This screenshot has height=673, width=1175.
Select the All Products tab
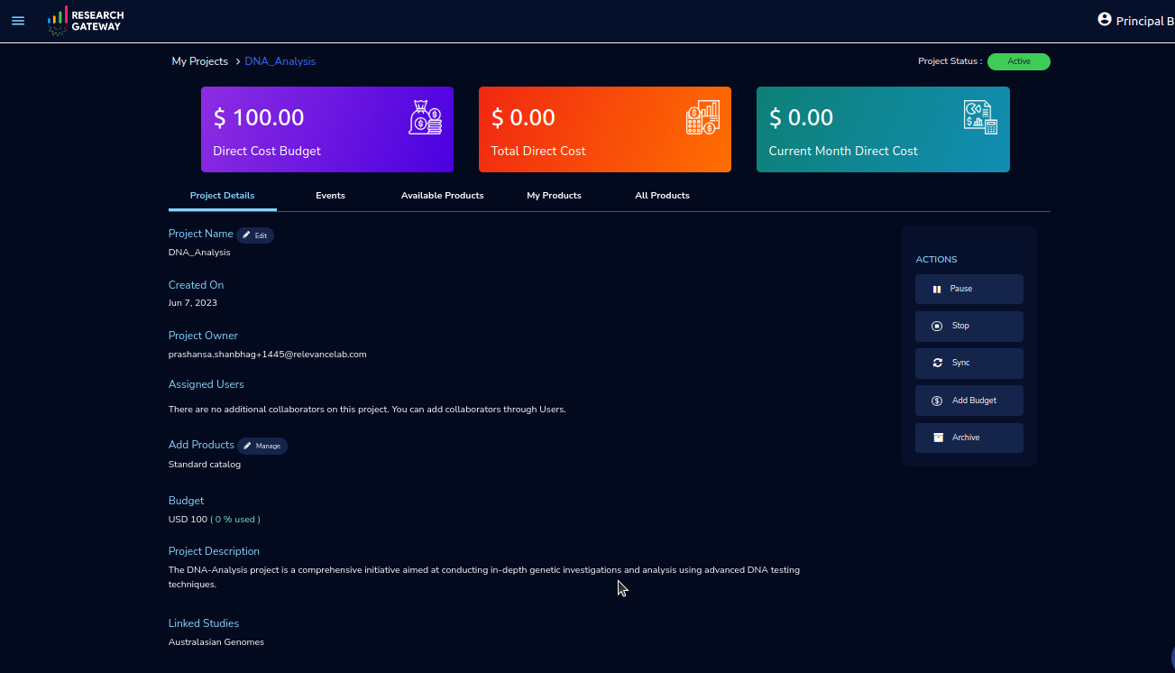662,195
